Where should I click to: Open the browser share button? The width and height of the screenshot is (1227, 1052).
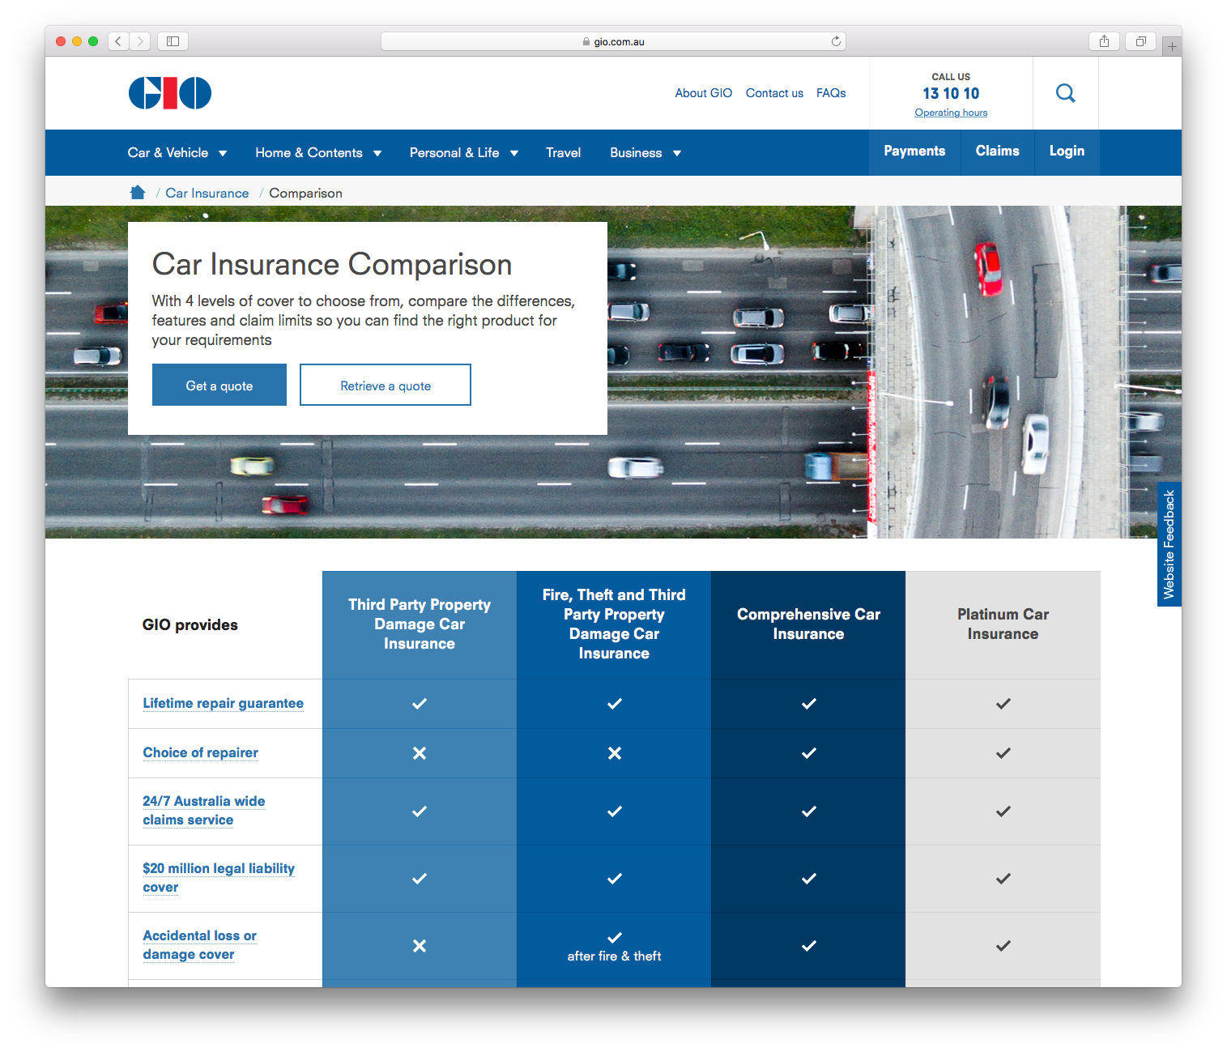[1104, 41]
